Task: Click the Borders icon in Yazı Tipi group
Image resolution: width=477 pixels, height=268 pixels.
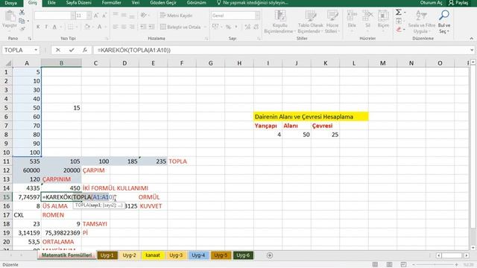Action: tap(71, 27)
